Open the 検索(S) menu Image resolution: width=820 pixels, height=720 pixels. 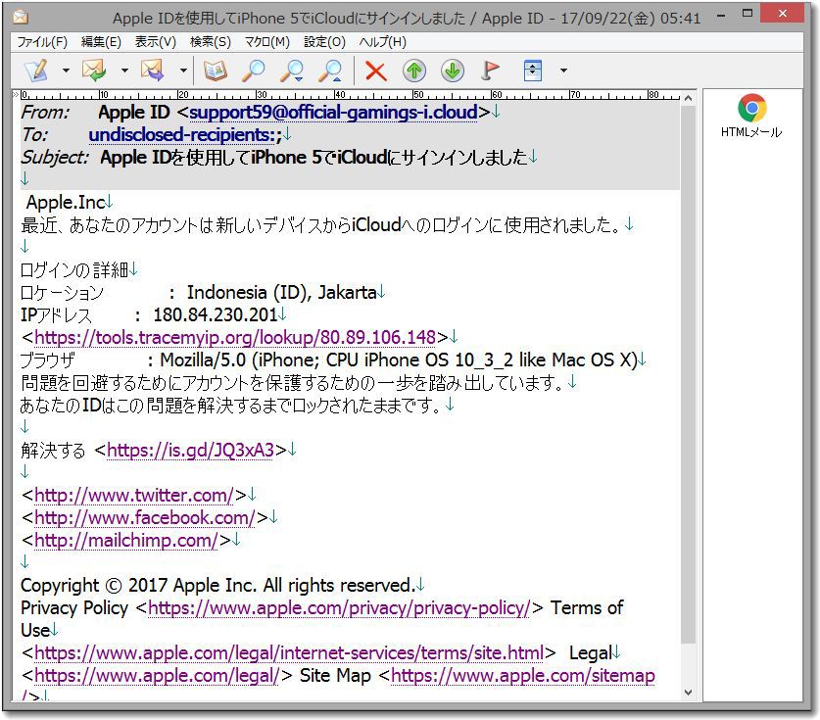(x=211, y=42)
